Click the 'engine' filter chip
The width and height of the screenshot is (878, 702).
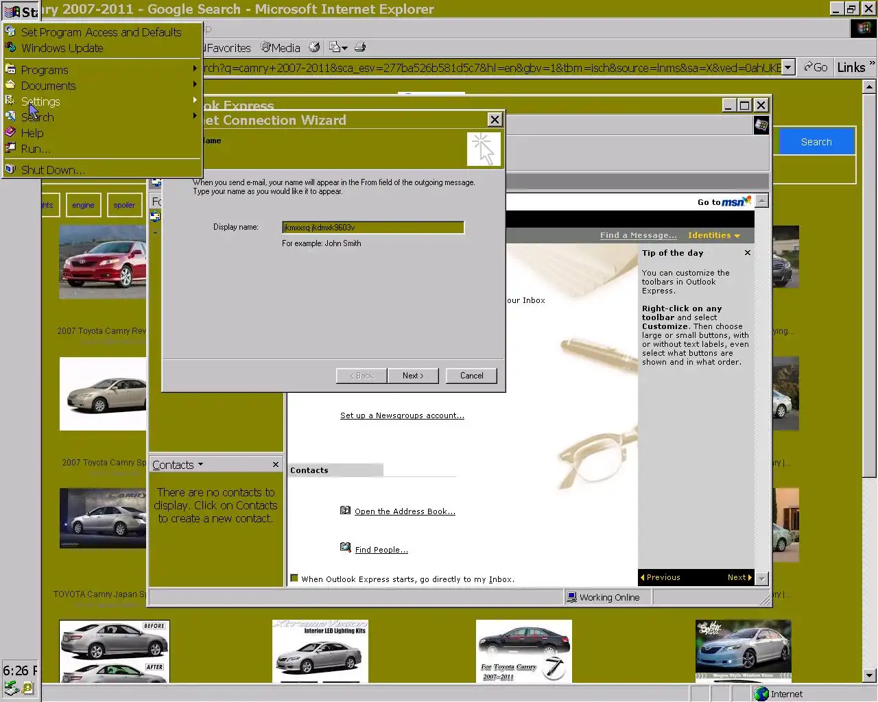[83, 205]
